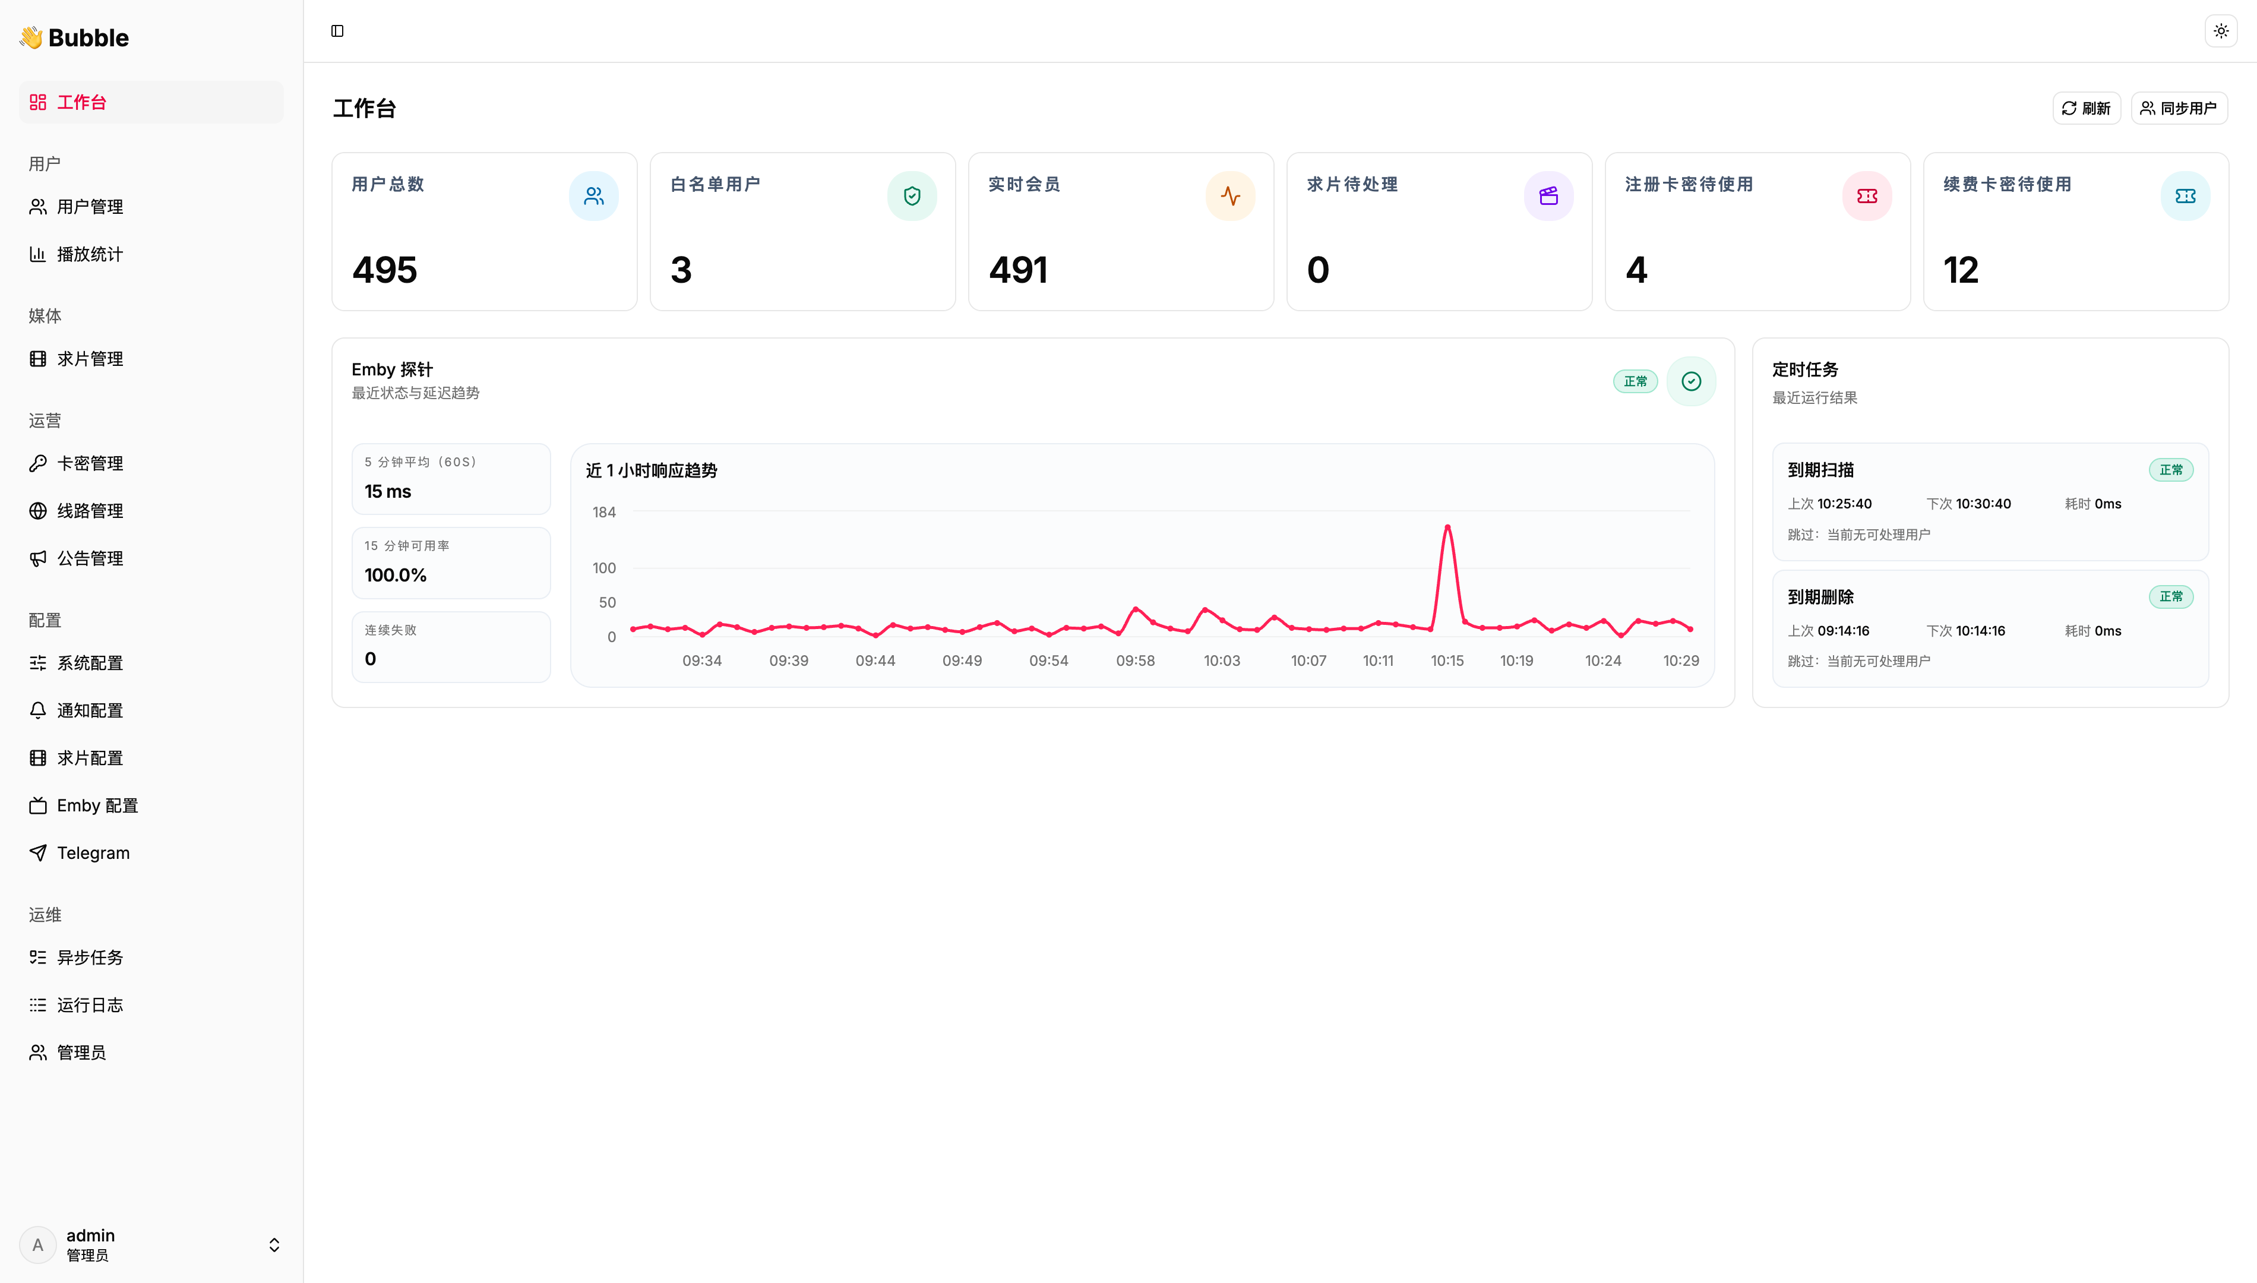Open the Telegram configuration page
Viewport: 2257px width, 1283px height.
[x=93, y=853]
